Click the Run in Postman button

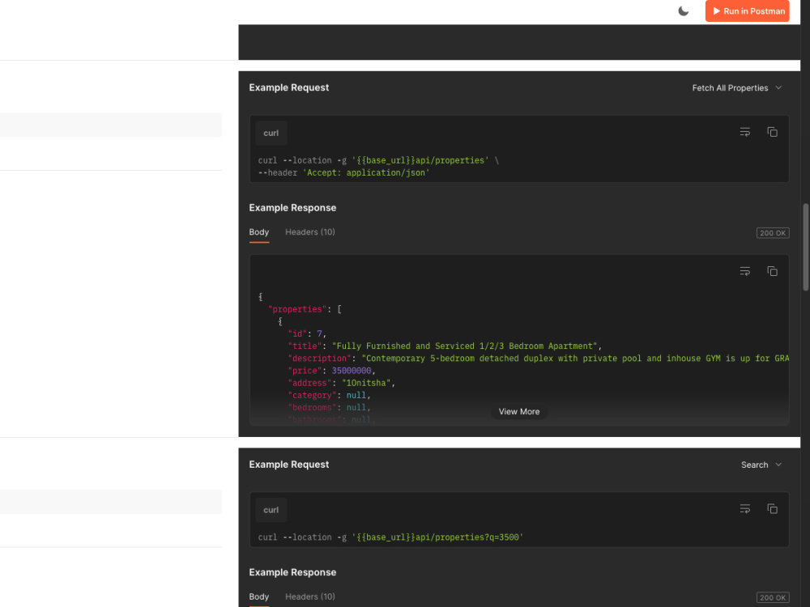(x=747, y=11)
